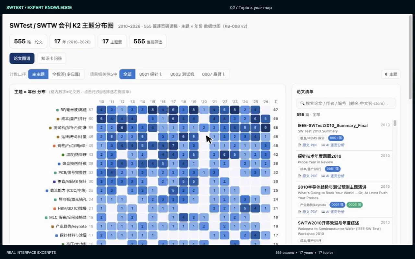Image resolution: width=415 pixels, height=259 pixels.
Task: Click the 铜柱/凸点/细间距 cell for '17
Action: 173,146
